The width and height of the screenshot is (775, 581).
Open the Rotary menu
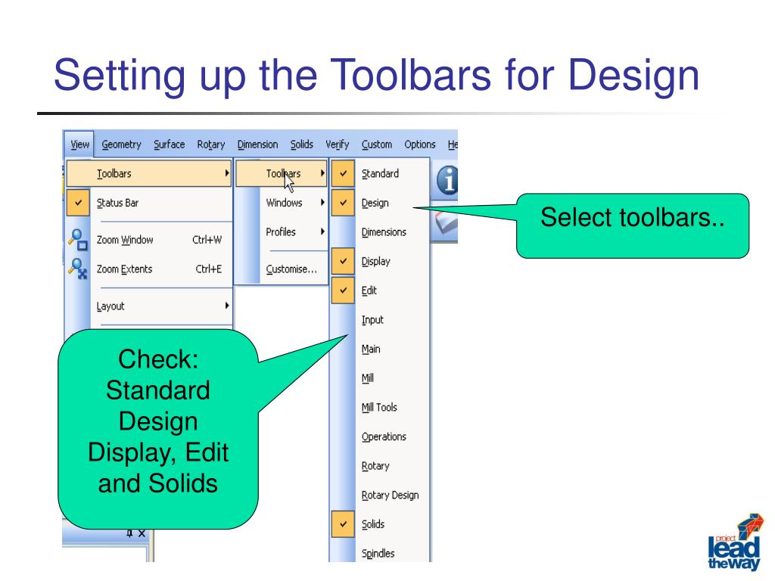click(210, 144)
